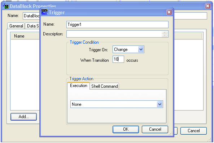The width and height of the screenshot is (214, 143).
Task: Click the Trigger On dropdown arrow
Action: 141,49
